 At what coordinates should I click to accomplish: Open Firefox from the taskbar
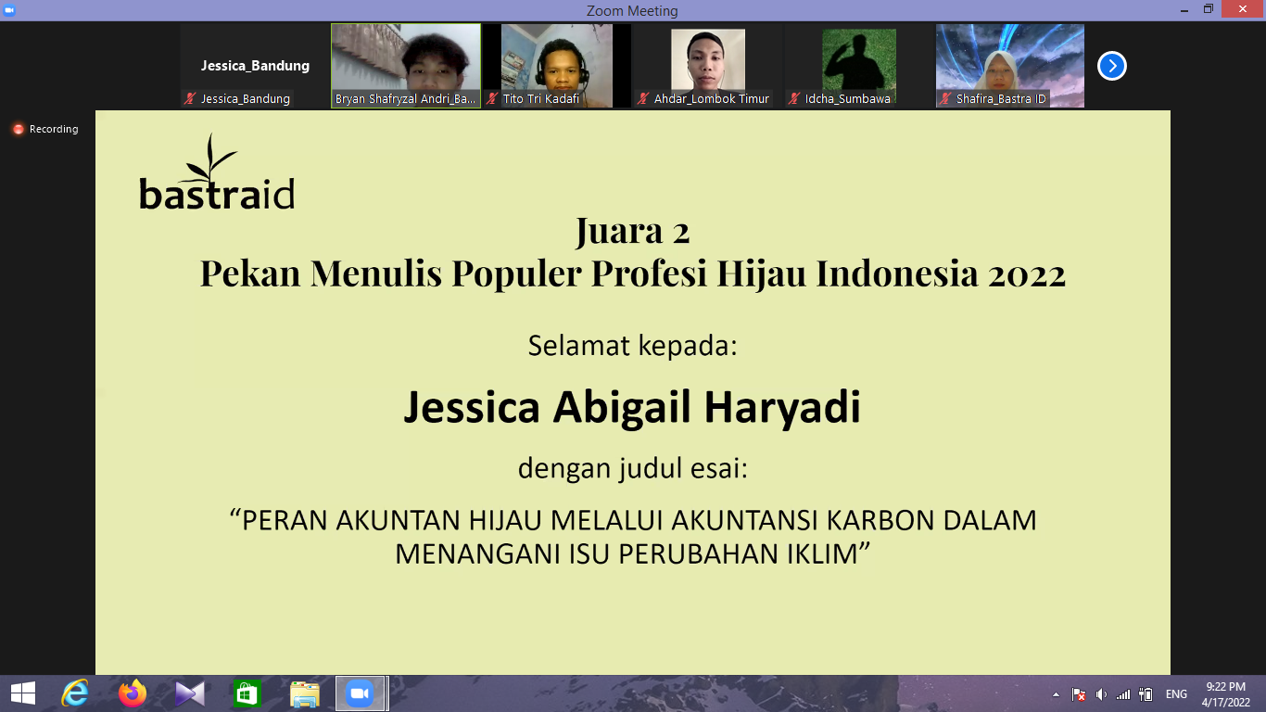coord(133,693)
